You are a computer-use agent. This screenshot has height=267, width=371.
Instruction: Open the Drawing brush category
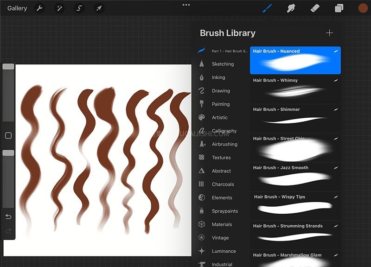[221, 91]
